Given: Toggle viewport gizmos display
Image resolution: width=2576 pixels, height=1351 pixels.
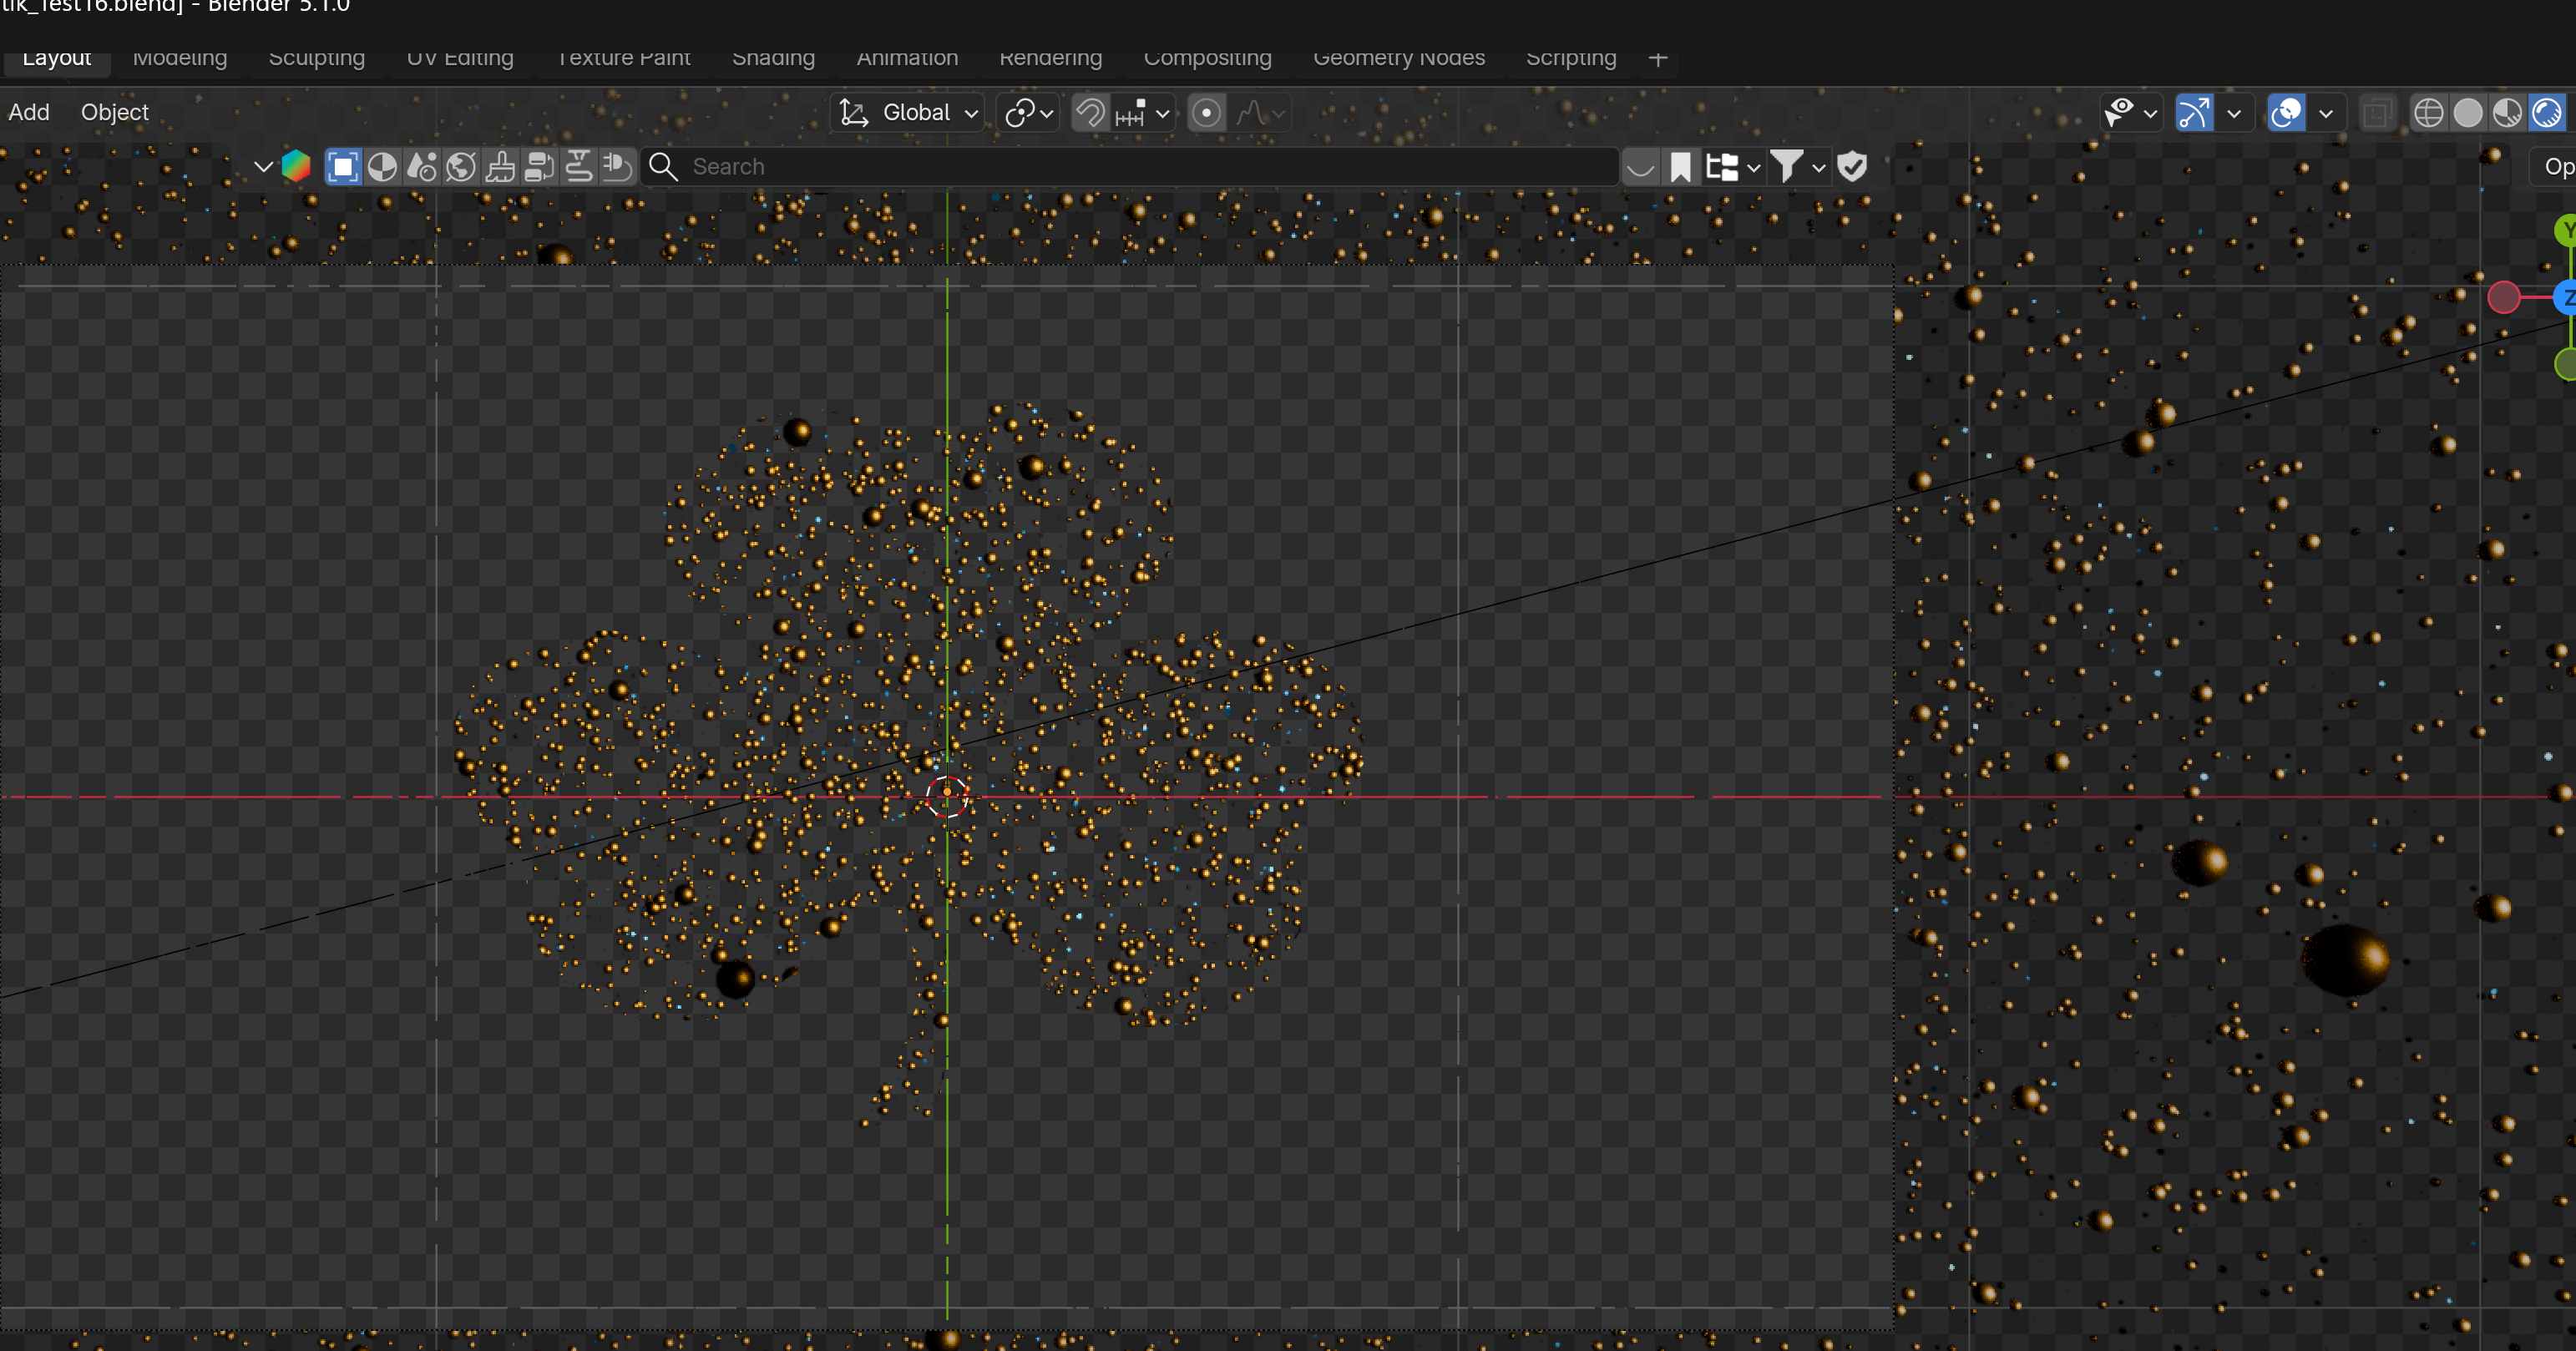Looking at the screenshot, I should point(2194,113).
